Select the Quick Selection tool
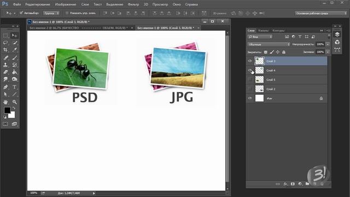The width and height of the screenshot is (350, 197). [15, 43]
